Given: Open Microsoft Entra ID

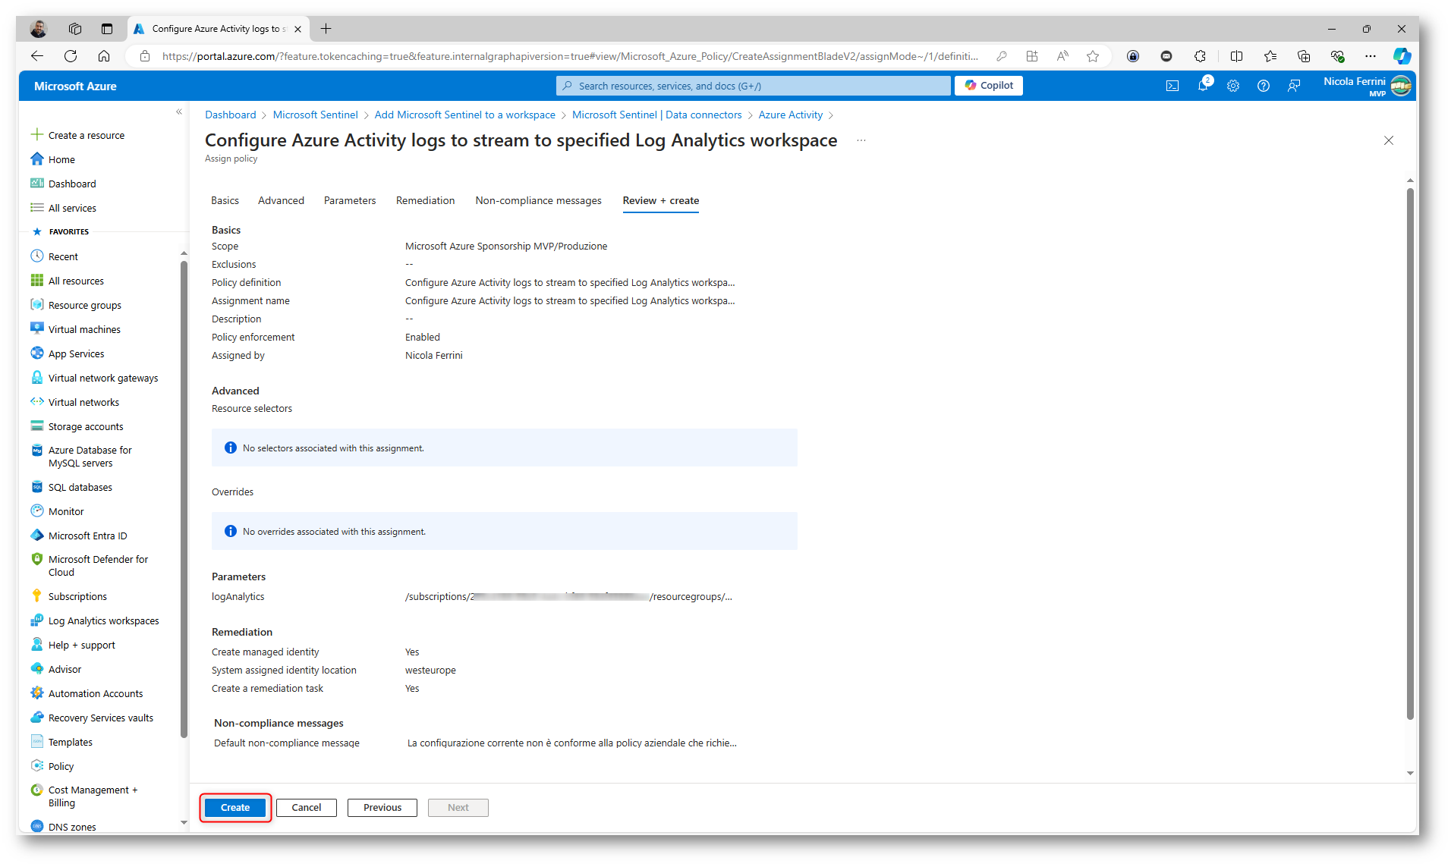Looking at the screenshot, I should 78,536.
